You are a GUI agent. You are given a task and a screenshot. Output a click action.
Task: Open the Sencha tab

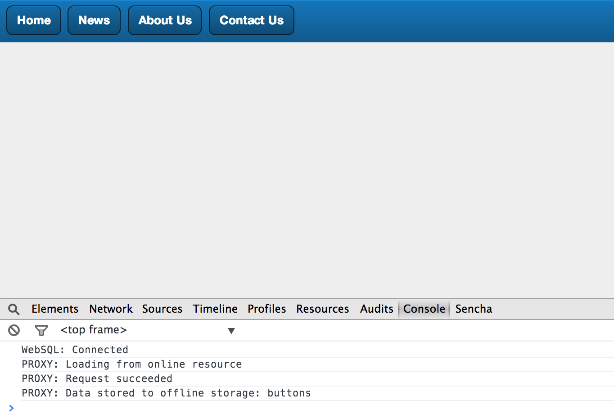(x=474, y=309)
